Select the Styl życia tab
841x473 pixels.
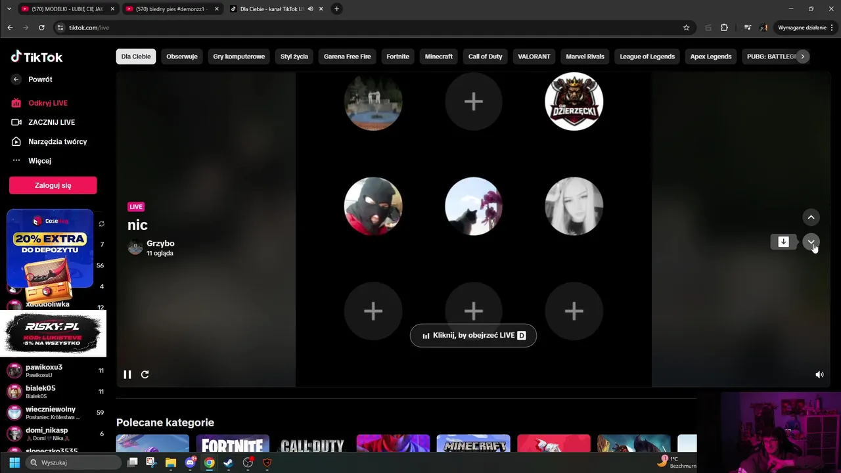click(294, 56)
